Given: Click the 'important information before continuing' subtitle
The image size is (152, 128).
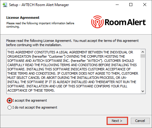Looking at the screenshot, I should point(40,25).
